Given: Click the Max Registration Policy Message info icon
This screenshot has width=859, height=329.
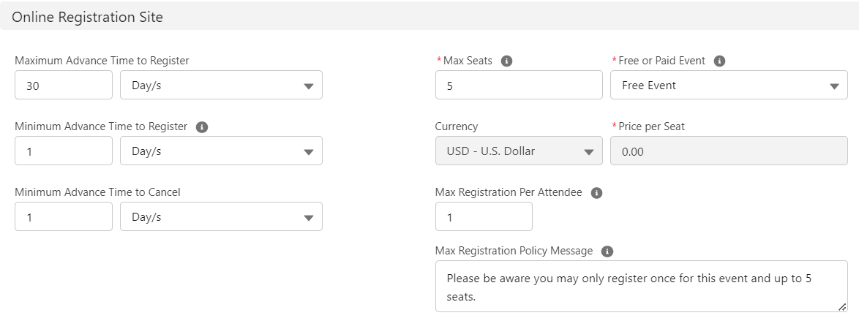Looking at the screenshot, I should point(607,252).
